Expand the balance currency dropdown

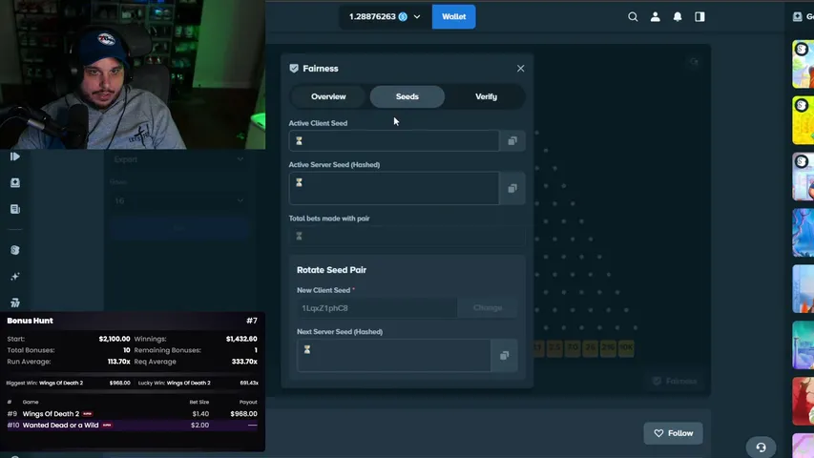coord(417,16)
